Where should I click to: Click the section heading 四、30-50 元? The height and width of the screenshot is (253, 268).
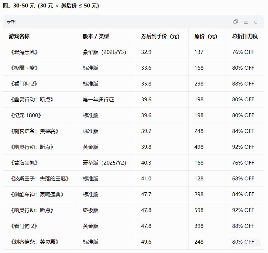point(51,5)
